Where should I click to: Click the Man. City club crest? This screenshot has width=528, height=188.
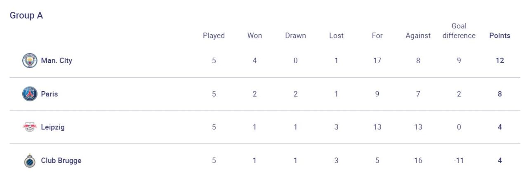point(30,61)
